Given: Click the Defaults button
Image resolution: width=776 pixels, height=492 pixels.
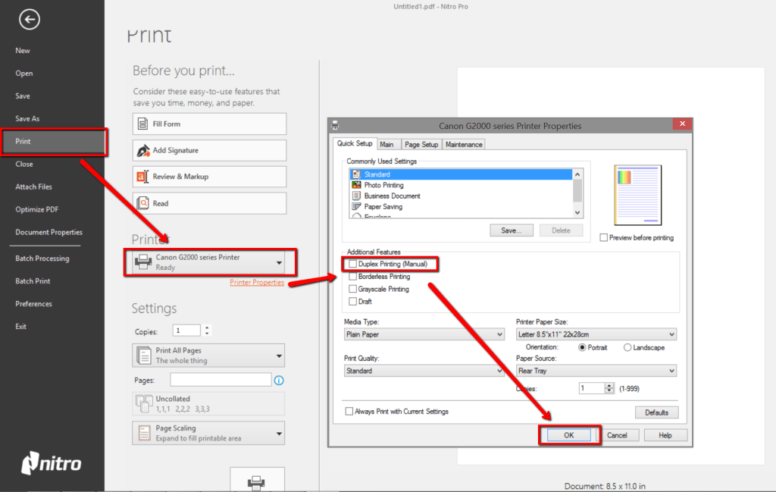Looking at the screenshot, I should click(x=657, y=412).
